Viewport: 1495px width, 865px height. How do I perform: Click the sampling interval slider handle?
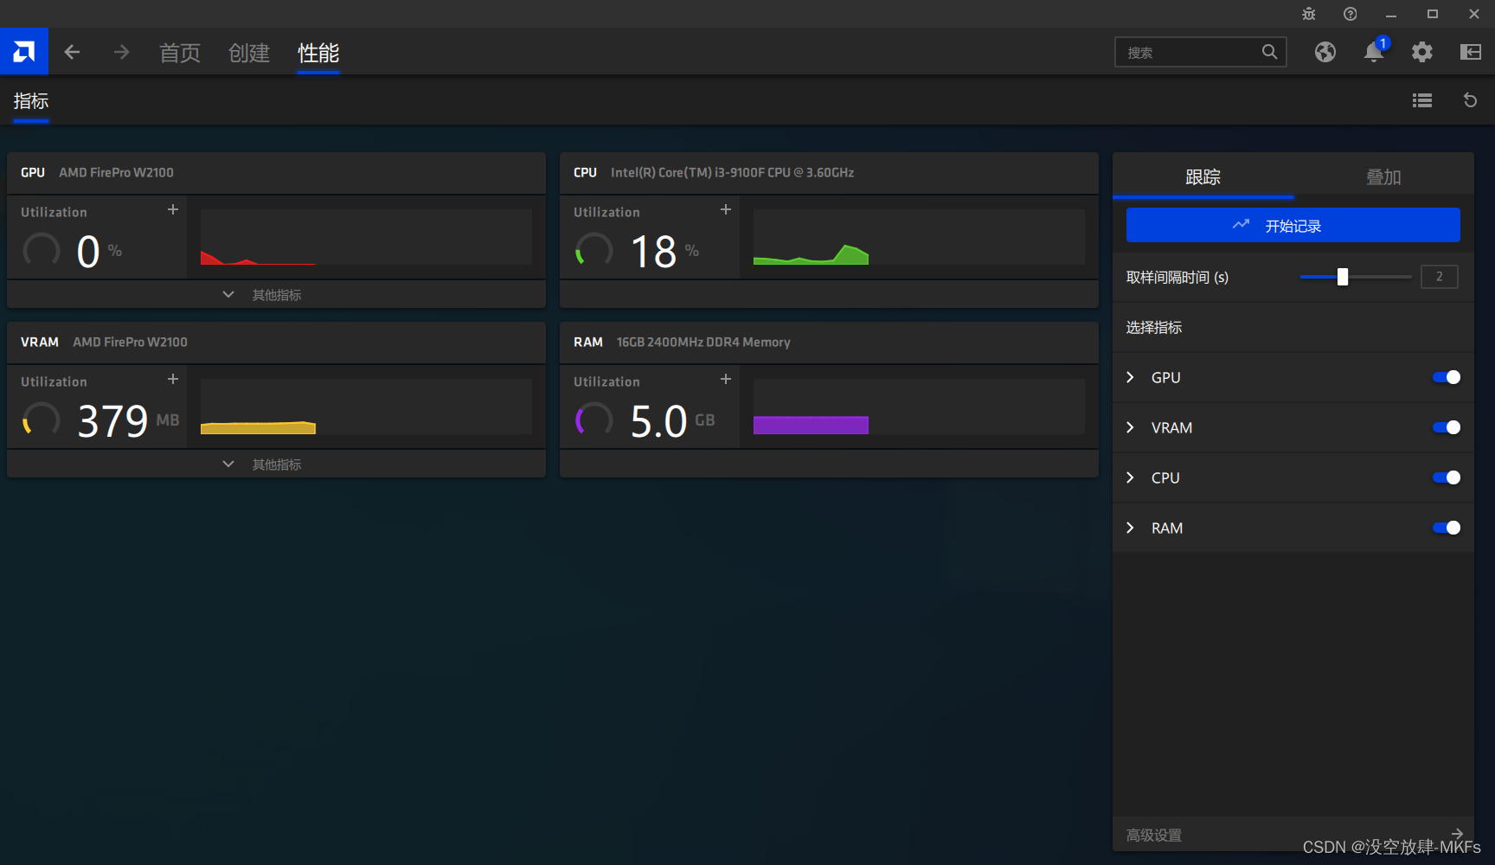click(1343, 277)
